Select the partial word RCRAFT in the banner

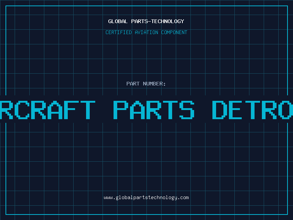pyautogui.click(x=48, y=110)
